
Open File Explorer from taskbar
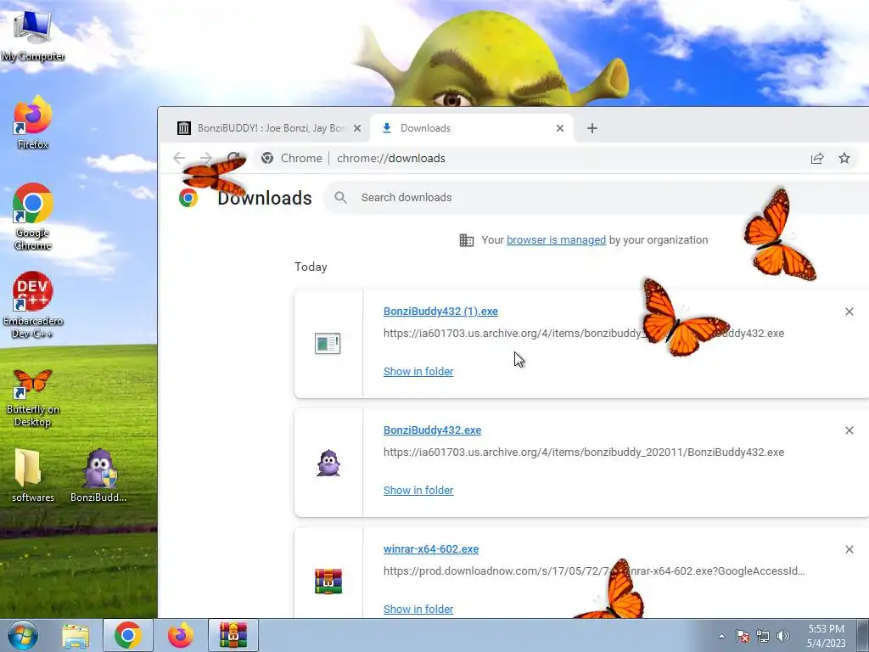click(76, 636)
